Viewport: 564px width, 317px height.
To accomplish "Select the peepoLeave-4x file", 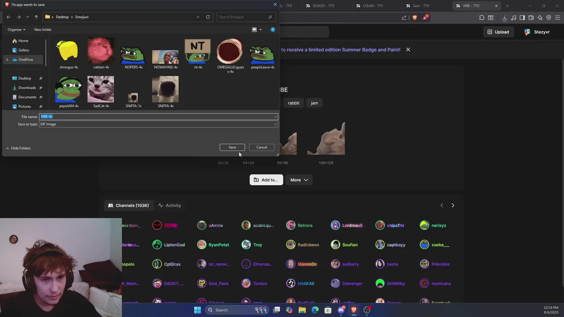I will pos(263,54).
